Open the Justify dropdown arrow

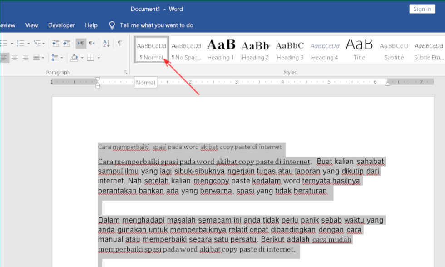pyautogui.click(x=43, y=58)
